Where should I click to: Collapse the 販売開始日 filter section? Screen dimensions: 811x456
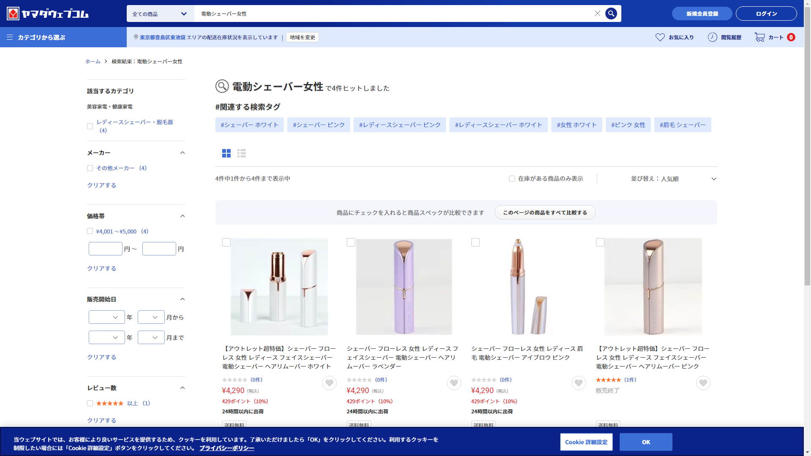coord(182,299)
